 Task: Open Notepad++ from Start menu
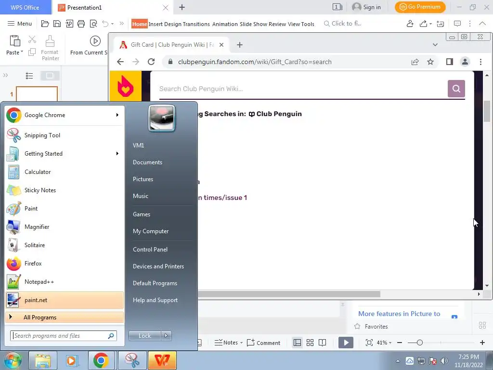click(x=65, y=281)
